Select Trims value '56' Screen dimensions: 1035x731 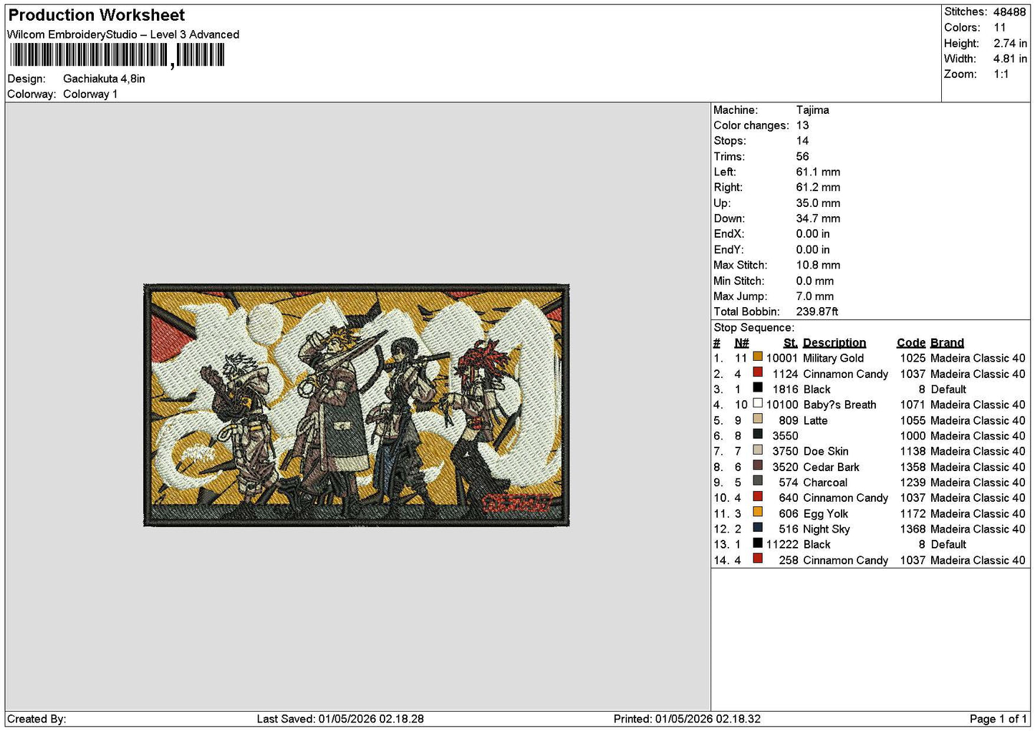[802, 157]
